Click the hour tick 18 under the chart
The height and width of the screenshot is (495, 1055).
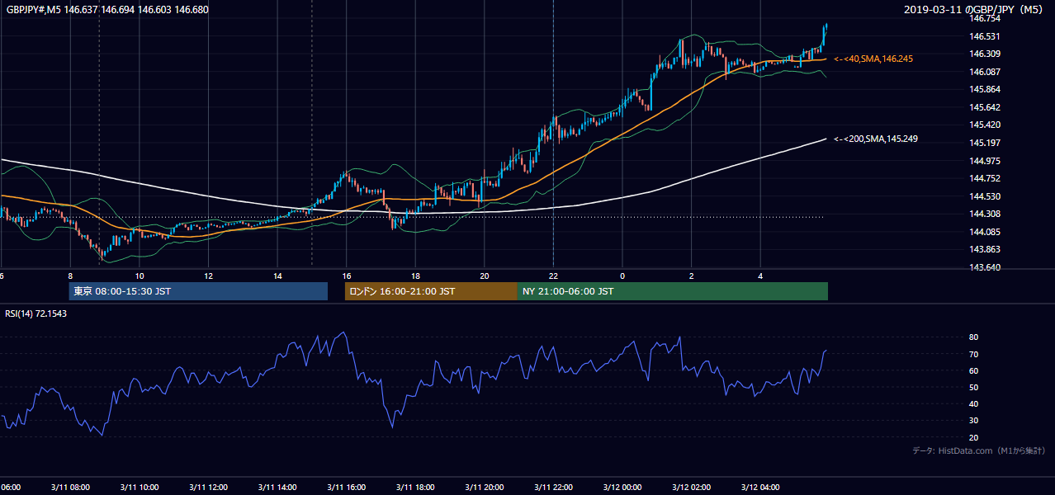tap(415, 276)
